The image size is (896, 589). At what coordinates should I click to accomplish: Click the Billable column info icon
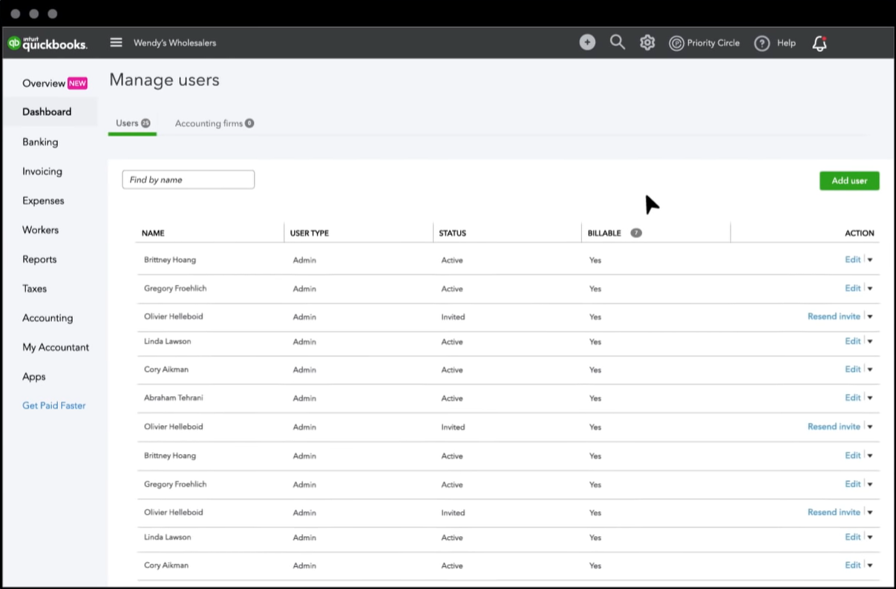[636, 233]
